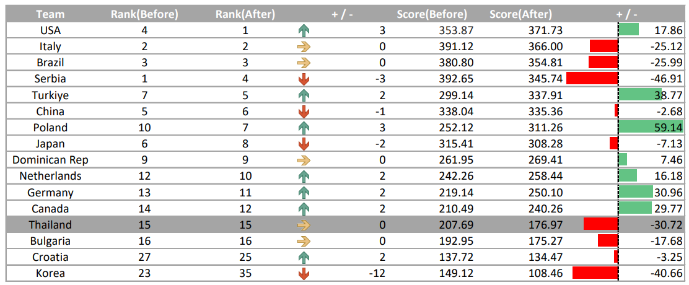689x285 pixels.
Task: Click the red data bar in Serbia row
Action: pyautogui.click(x=592, y=79)
